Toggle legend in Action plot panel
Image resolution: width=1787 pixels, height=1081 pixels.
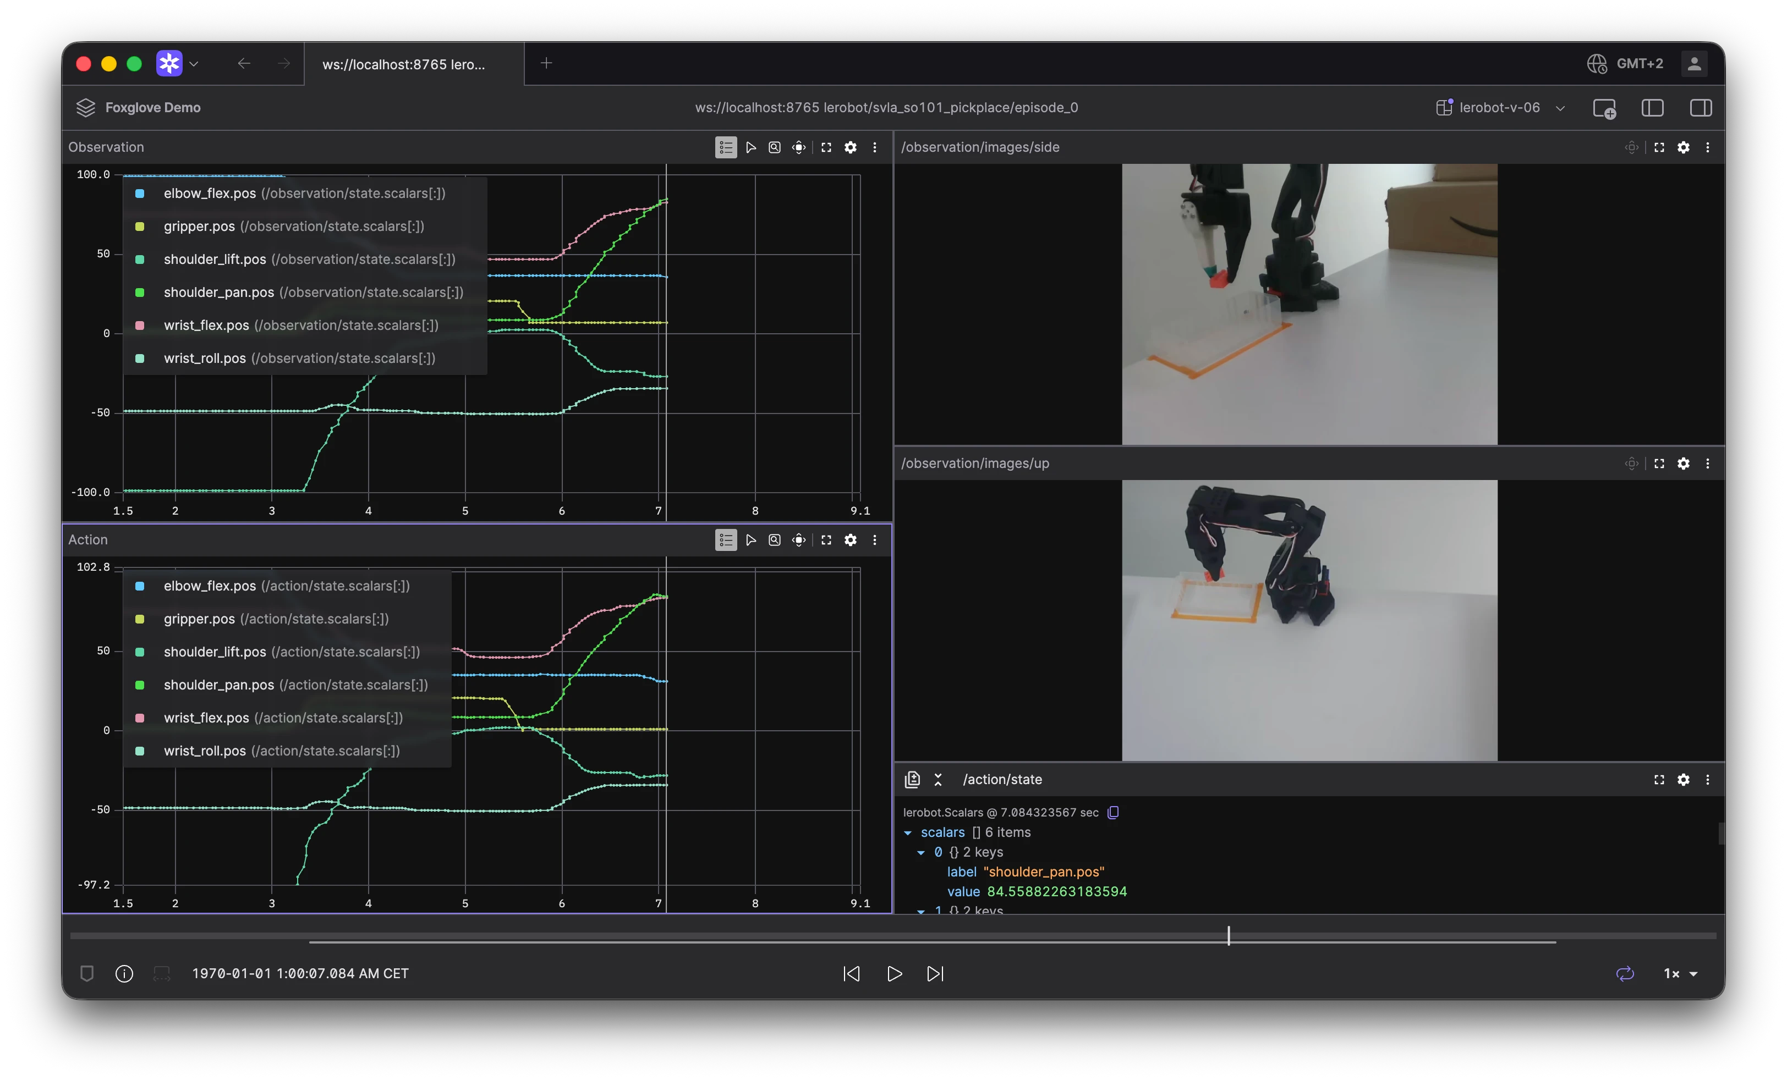coord(725,540)
